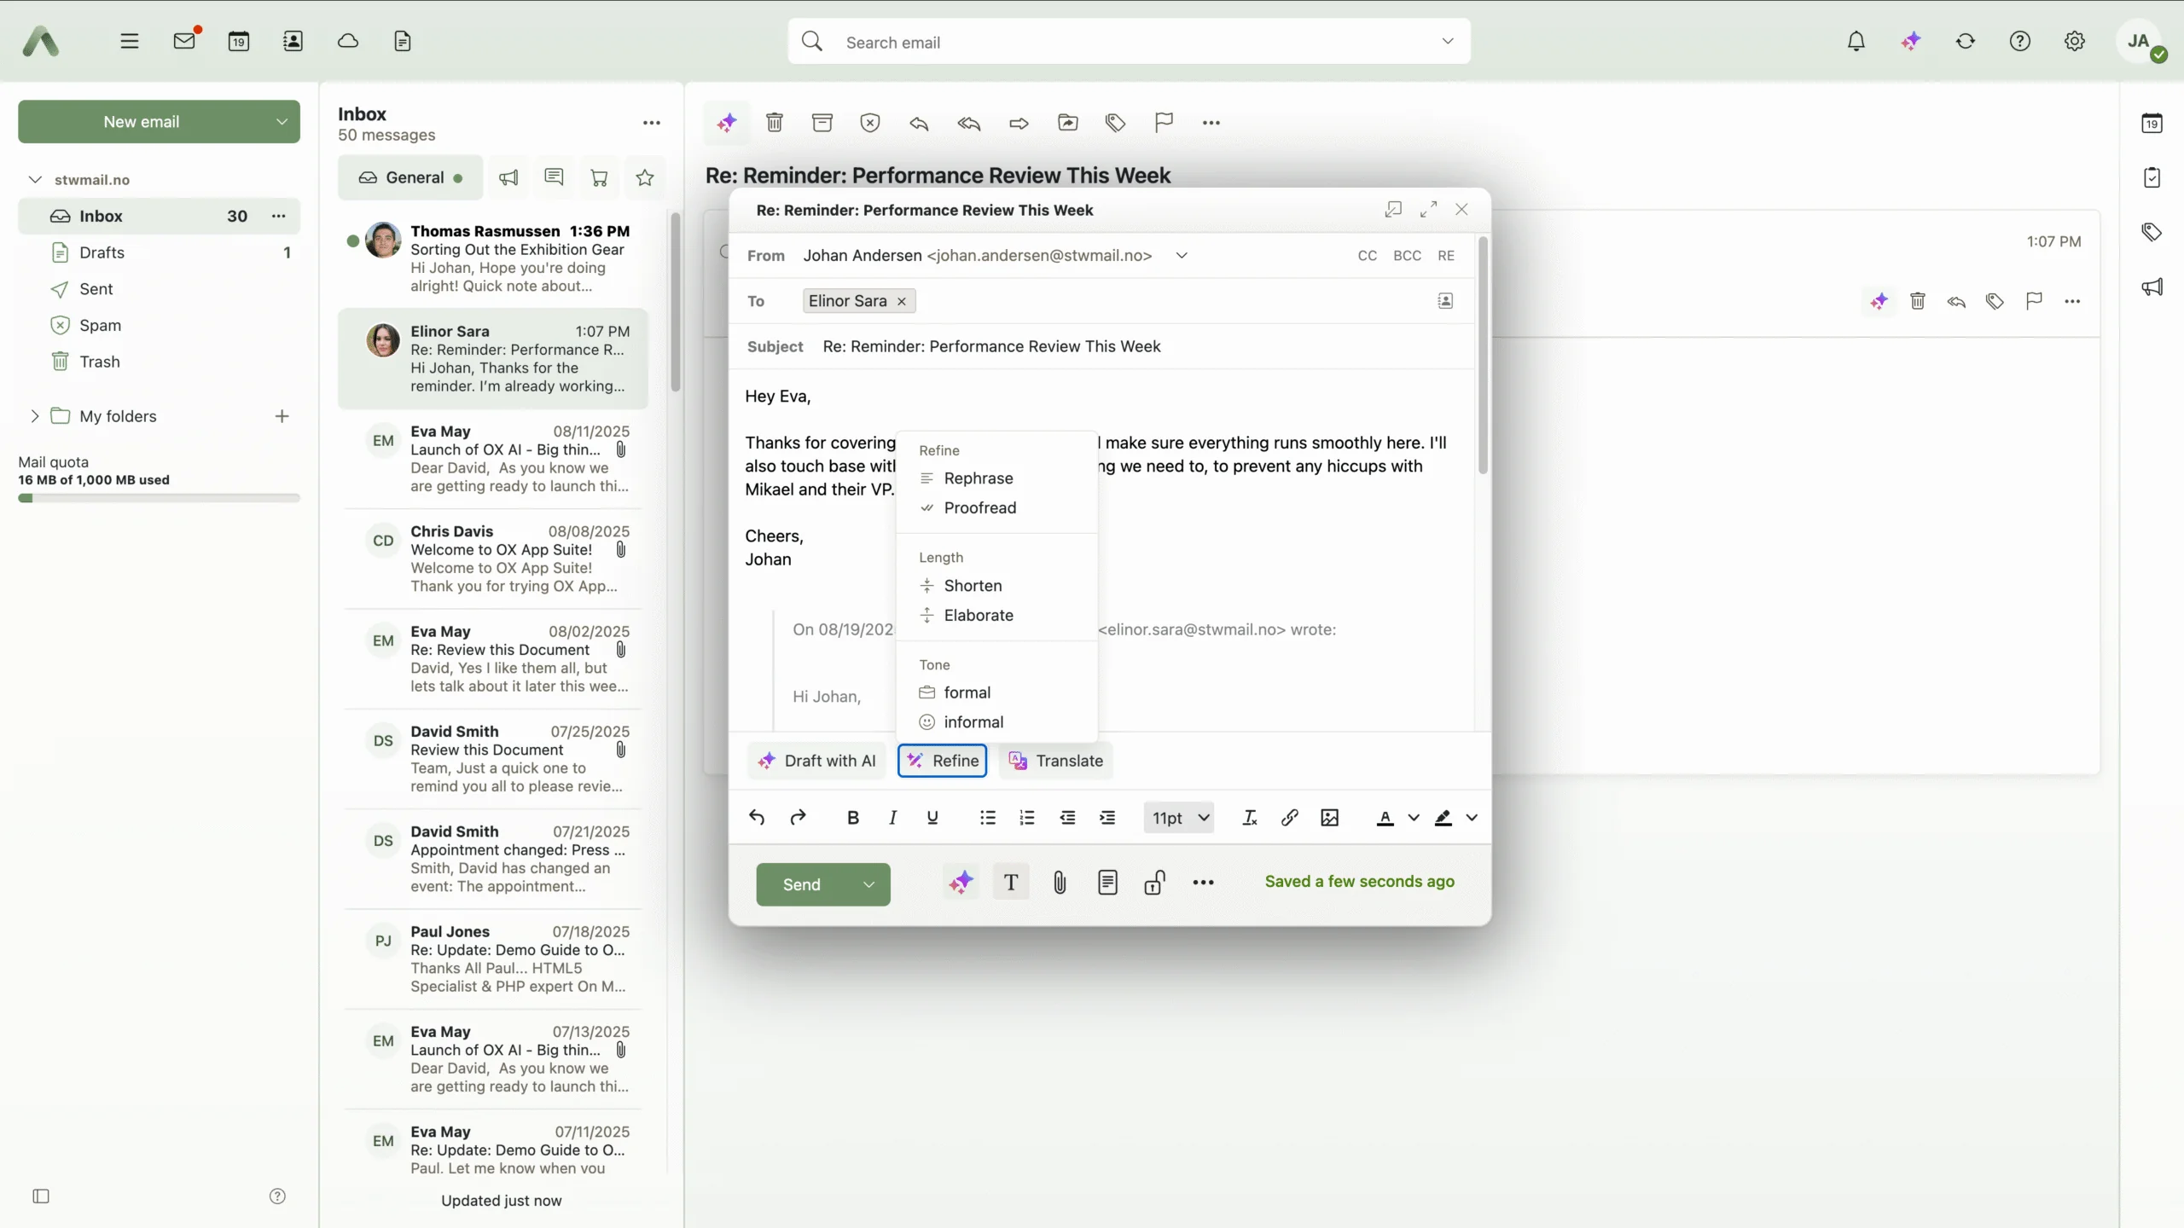Click the attachment paperclip icon in composer
This screenshot has height=1228, width=2184.
tap(1060, 883)
